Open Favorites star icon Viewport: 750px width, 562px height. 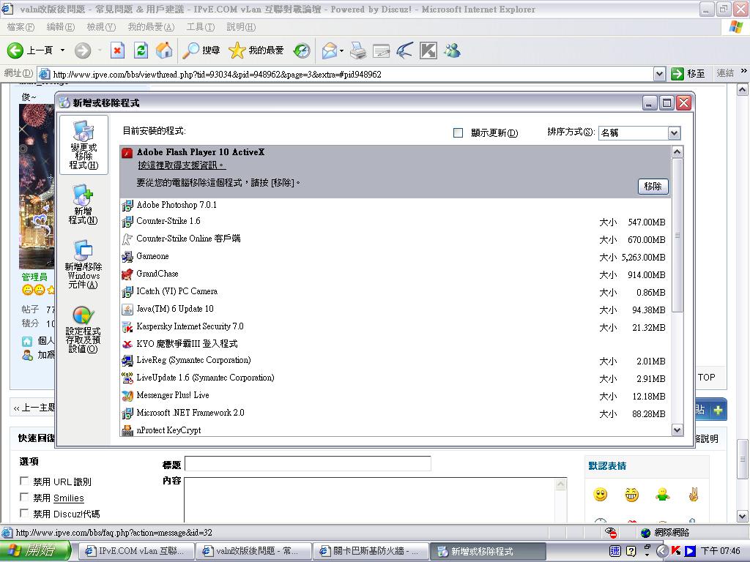(x=237, y=50)
